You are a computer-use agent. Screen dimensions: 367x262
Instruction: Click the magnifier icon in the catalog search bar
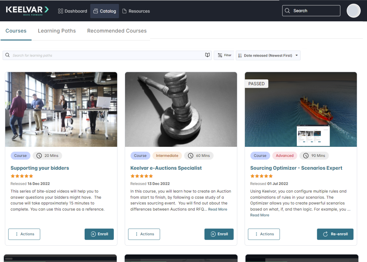coord(8,55)
